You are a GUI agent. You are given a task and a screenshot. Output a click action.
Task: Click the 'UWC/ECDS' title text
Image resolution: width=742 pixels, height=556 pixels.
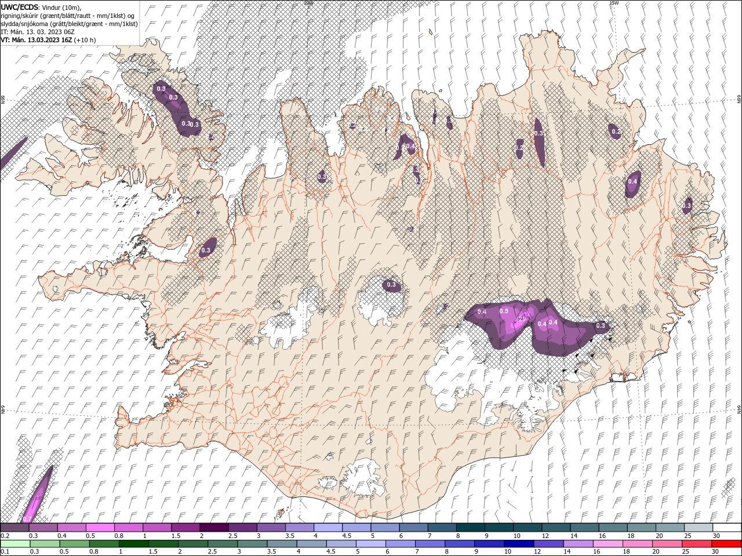tap(20, 6)
